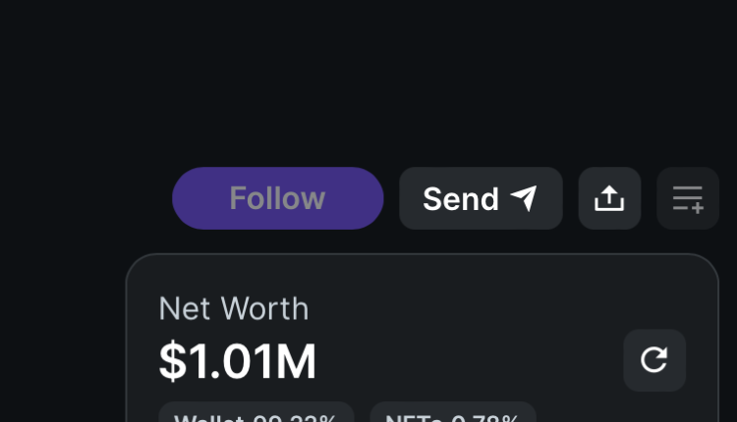Viewport: 737px width, 422px height.
Task: Click the paper plane icon in Send
Action: pos(524,199)
